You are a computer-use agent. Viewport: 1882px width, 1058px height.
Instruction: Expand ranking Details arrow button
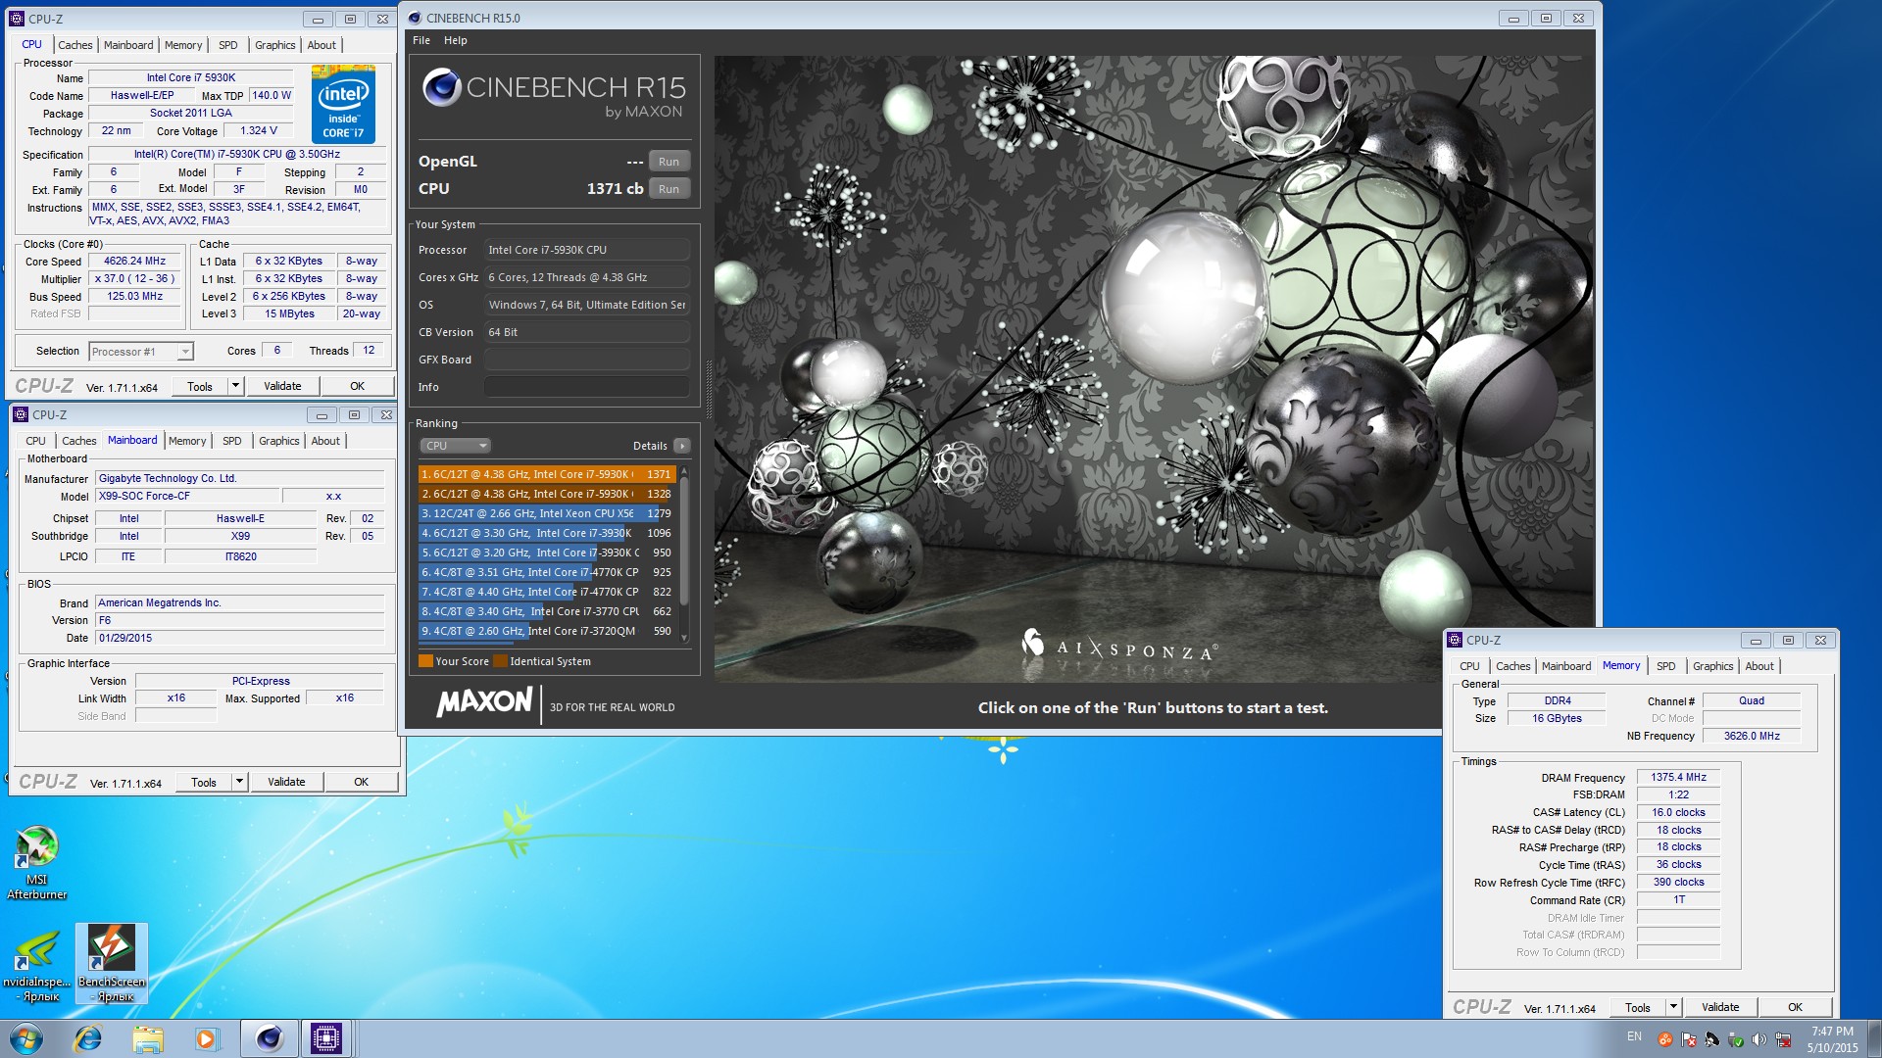(682, 446)
